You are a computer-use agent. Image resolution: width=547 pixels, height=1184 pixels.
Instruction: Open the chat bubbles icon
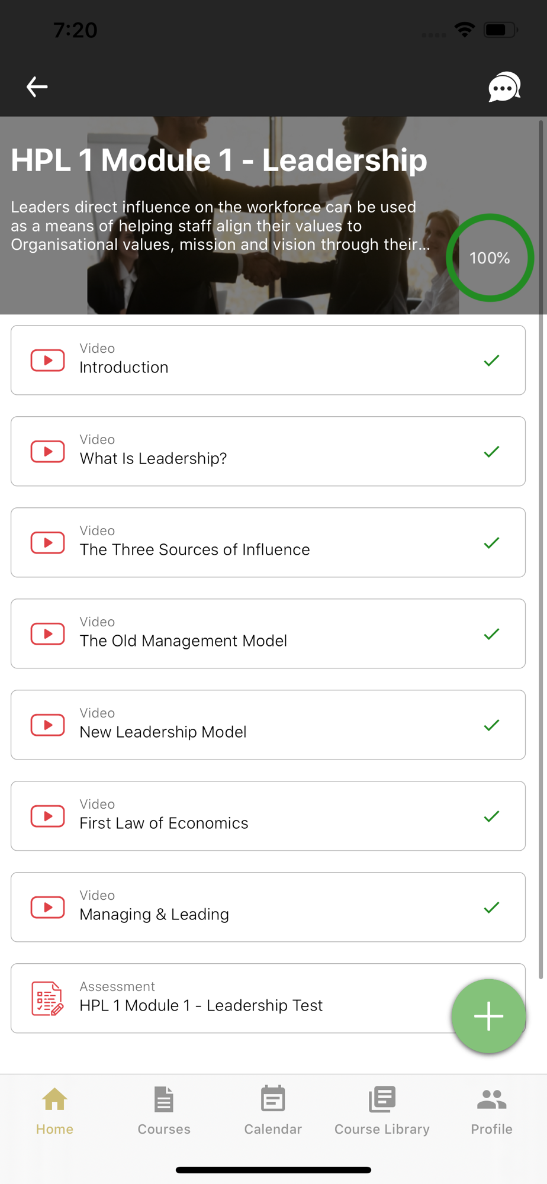click(x=504, y=87)
